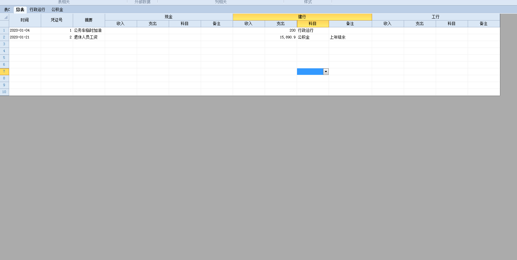This screenshot has width=517, height=260.
Task: Select the 行政运行 cell in row 1
Action: point(313,31)
